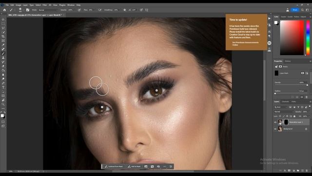Open the search icon at top right
Viewport: 312px width, 176px height.
tap(302, 10)
